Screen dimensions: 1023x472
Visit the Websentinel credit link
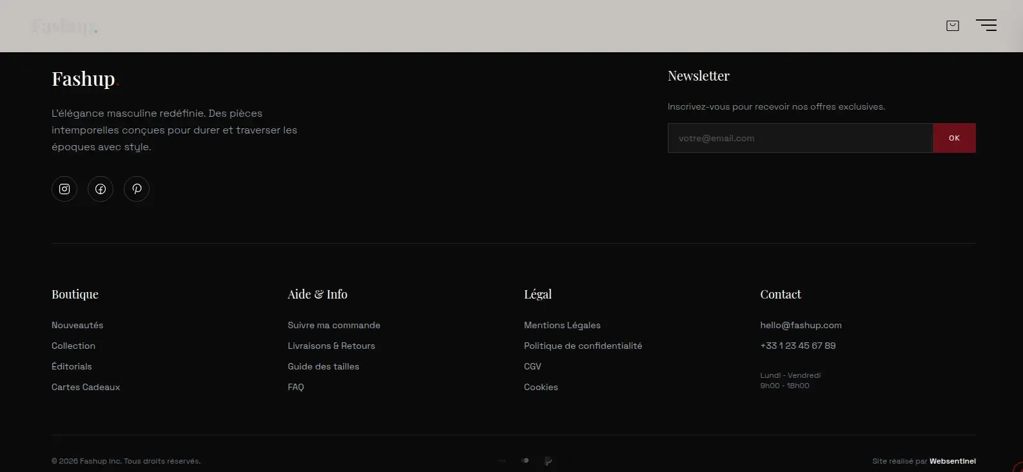coord(952,461)
